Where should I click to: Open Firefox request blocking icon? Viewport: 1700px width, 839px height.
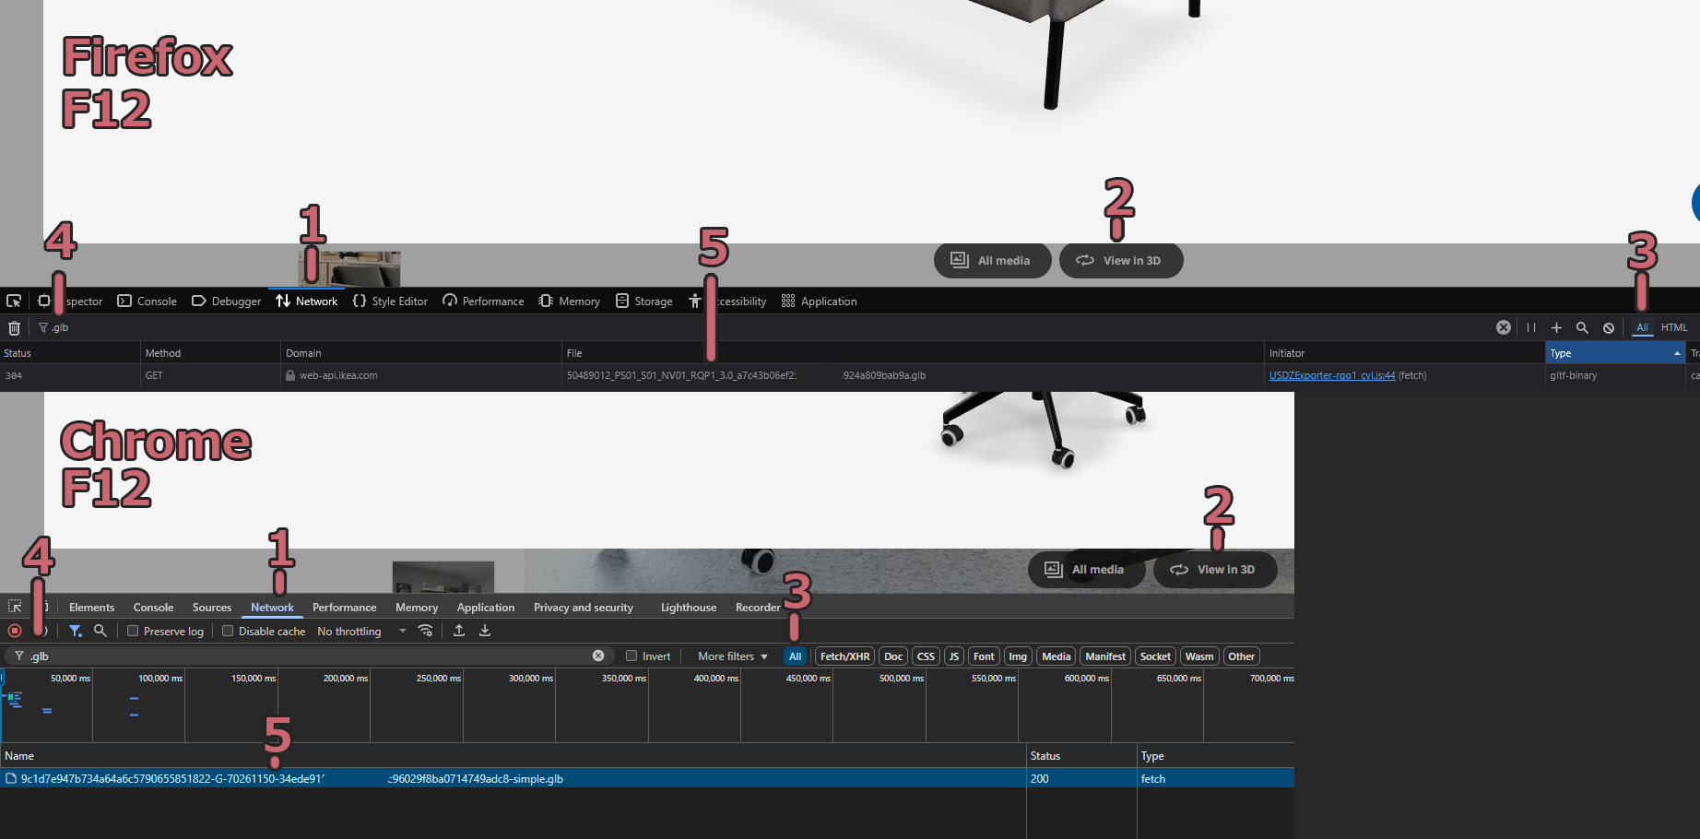pyautogui.click(x=1609, y=327)
